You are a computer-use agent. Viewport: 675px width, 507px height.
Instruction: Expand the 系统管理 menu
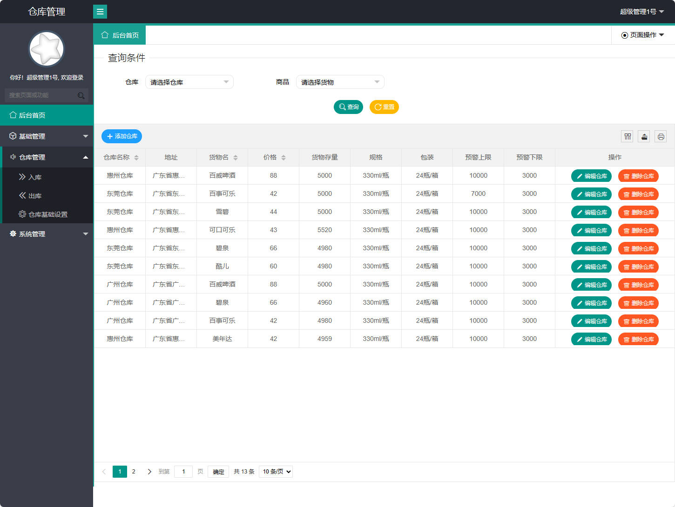point(32,233)
